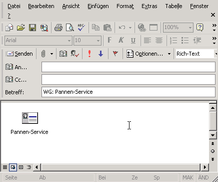Click the copy icon
Image resolution: width=218 pixels, height=182 pixels.
pos(95,28)
